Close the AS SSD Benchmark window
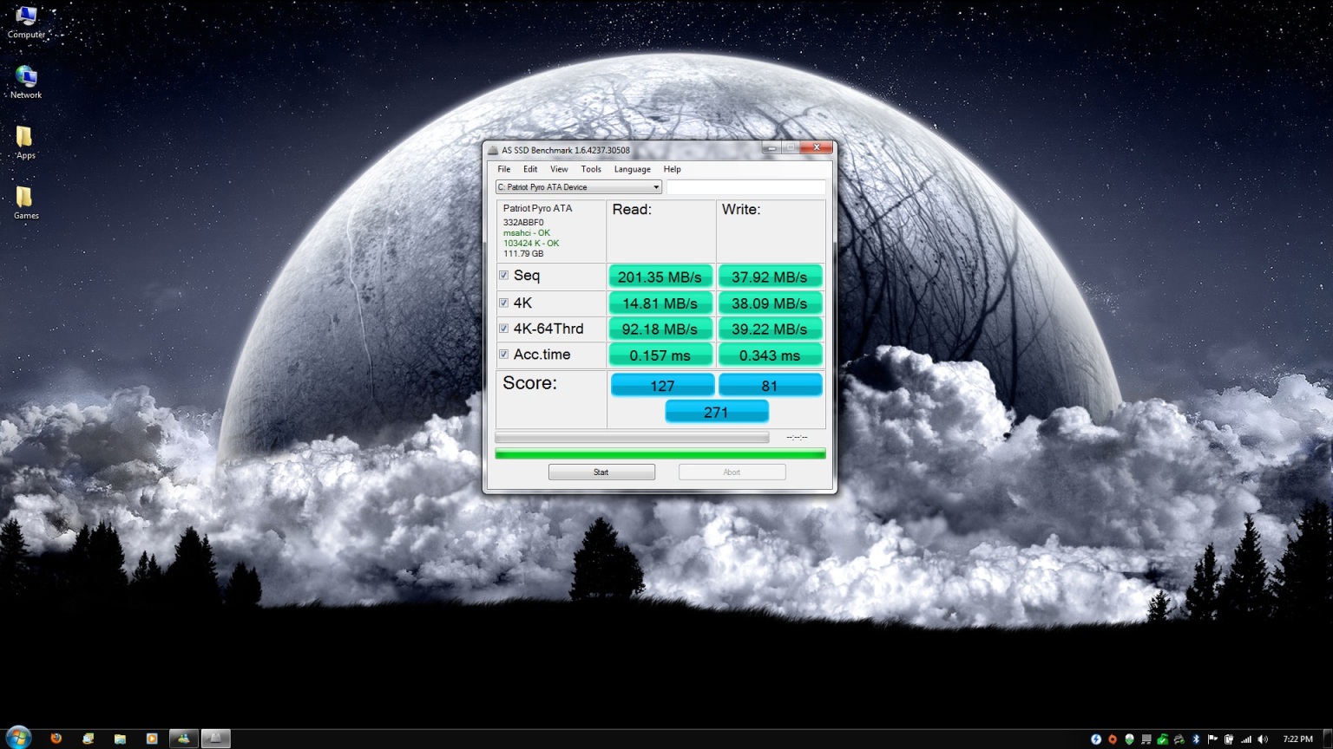 pos(817,147)
